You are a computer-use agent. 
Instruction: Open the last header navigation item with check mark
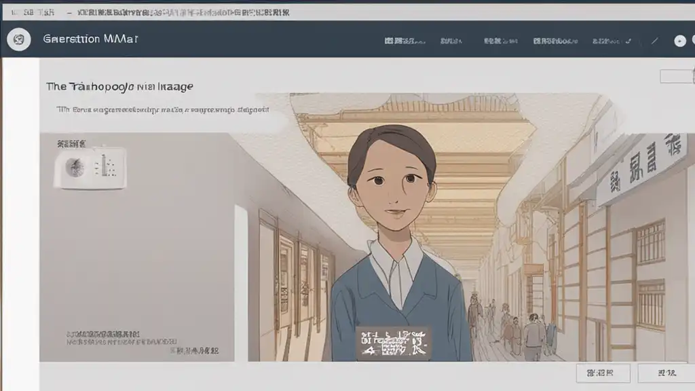pyautogui.click(x=612, y=41)
